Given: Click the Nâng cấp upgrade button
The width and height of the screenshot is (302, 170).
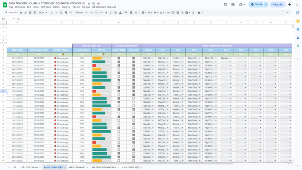Looking at the screenshot, I should pyautogui.click(x=277, y=4).
